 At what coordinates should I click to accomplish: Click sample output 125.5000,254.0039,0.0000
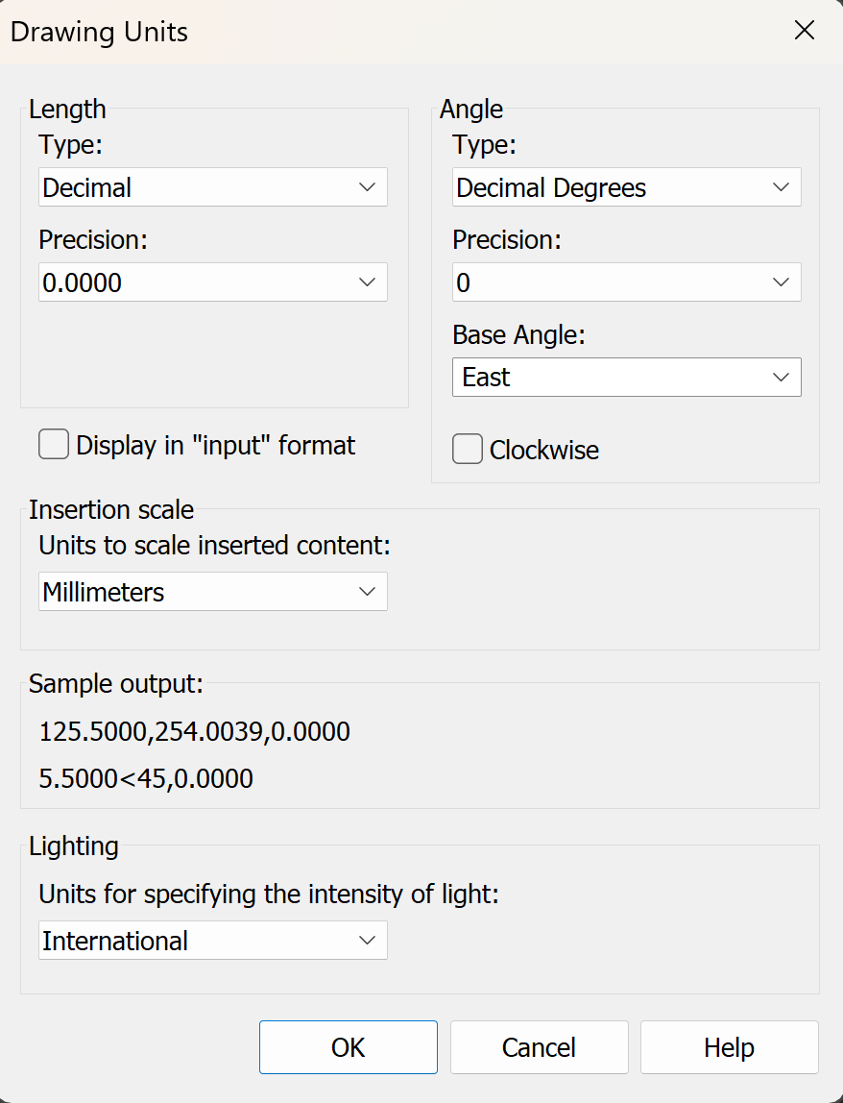(x=194, y=731)
